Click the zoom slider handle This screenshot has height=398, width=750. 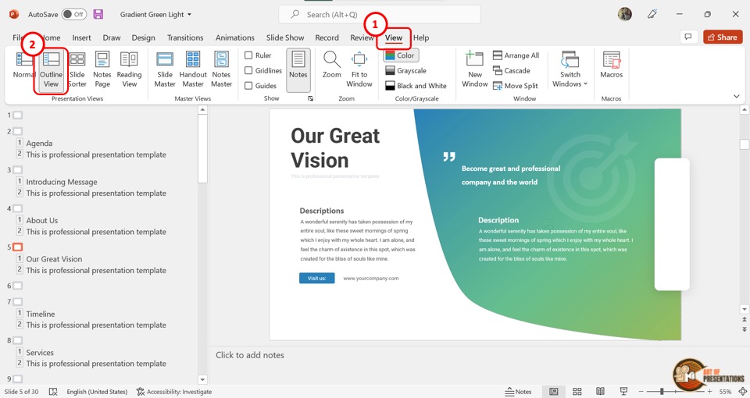(662, 391)
